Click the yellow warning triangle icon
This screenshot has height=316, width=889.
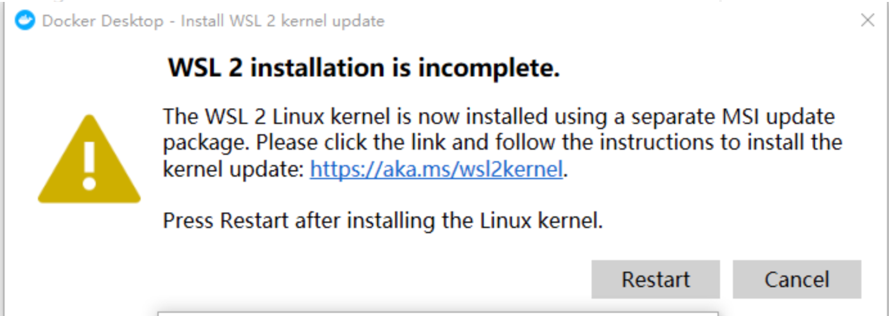tap(89, 159)
